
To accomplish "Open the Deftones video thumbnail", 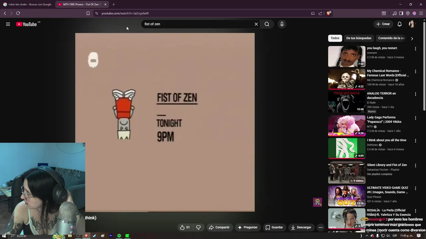I will [346, 148].
